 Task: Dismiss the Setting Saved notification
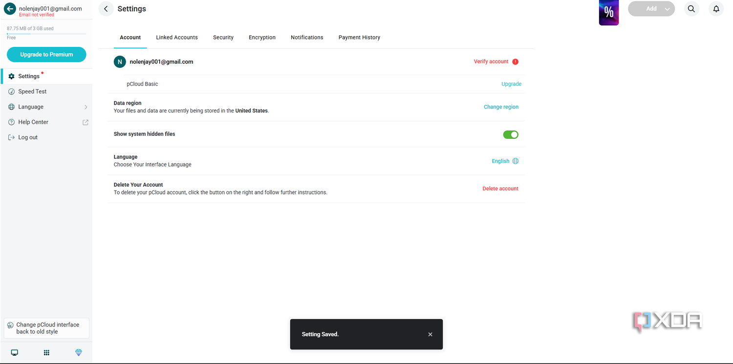click(430, 334)
